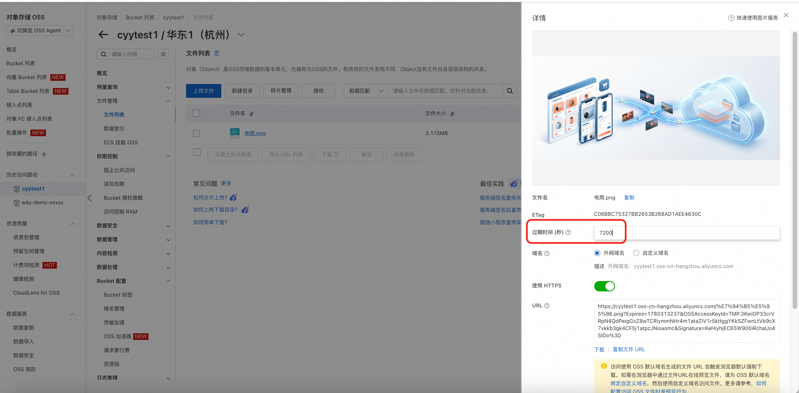Select the 自定义域名 radio button
The image size is (799, 393).
click(636, 253)
